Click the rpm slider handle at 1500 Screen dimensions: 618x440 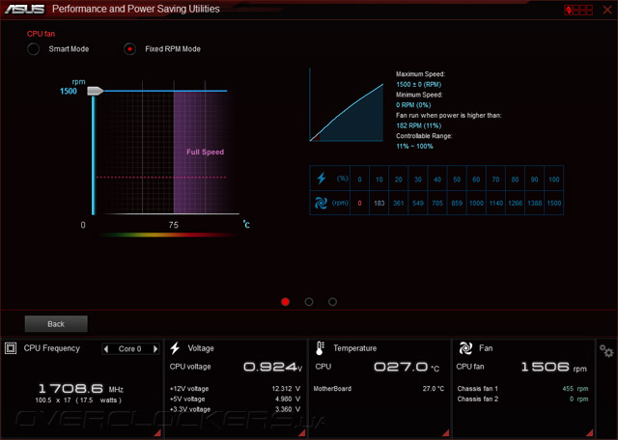click(95, 91)
